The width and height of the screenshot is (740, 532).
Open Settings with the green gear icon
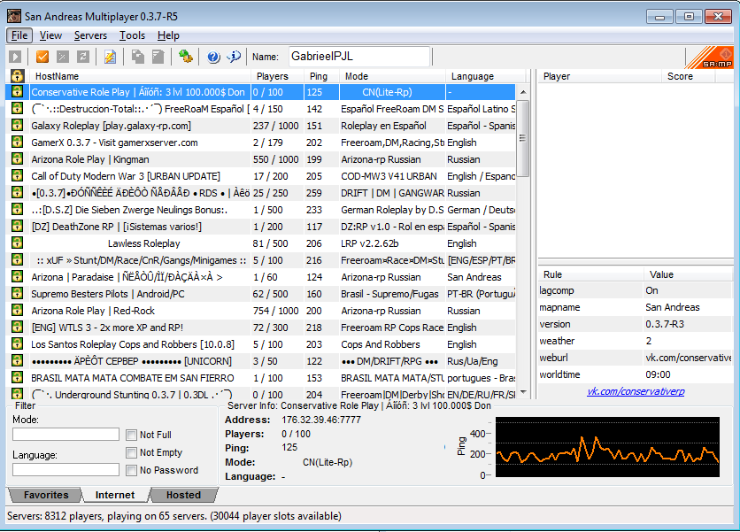(x=186, y=57)
